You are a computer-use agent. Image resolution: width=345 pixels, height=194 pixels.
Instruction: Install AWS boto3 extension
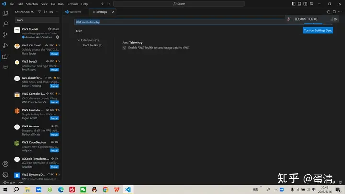click(54, 70)
